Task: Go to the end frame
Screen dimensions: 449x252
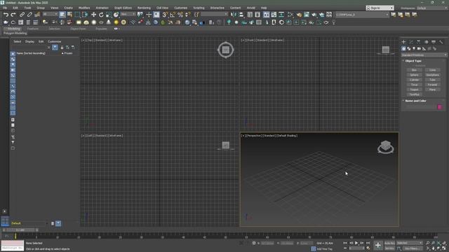Action: pyautogui.click(x=368, y=243)
